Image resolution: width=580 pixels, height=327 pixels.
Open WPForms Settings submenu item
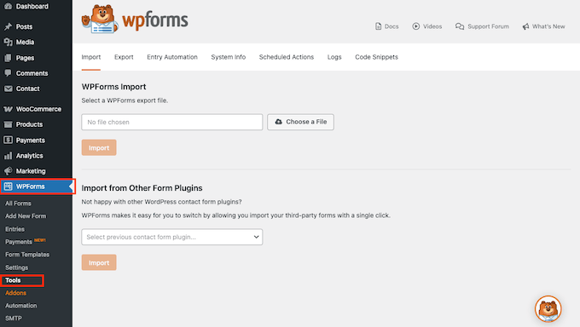pos(17,267)
